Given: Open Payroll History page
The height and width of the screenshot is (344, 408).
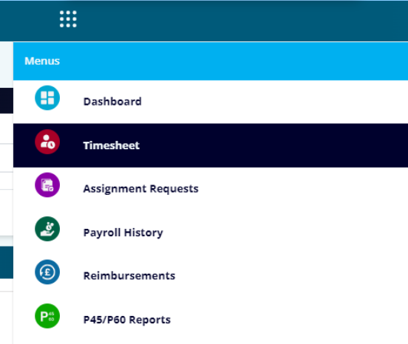Looking at the screenshot, I should (x=123, y=233).
